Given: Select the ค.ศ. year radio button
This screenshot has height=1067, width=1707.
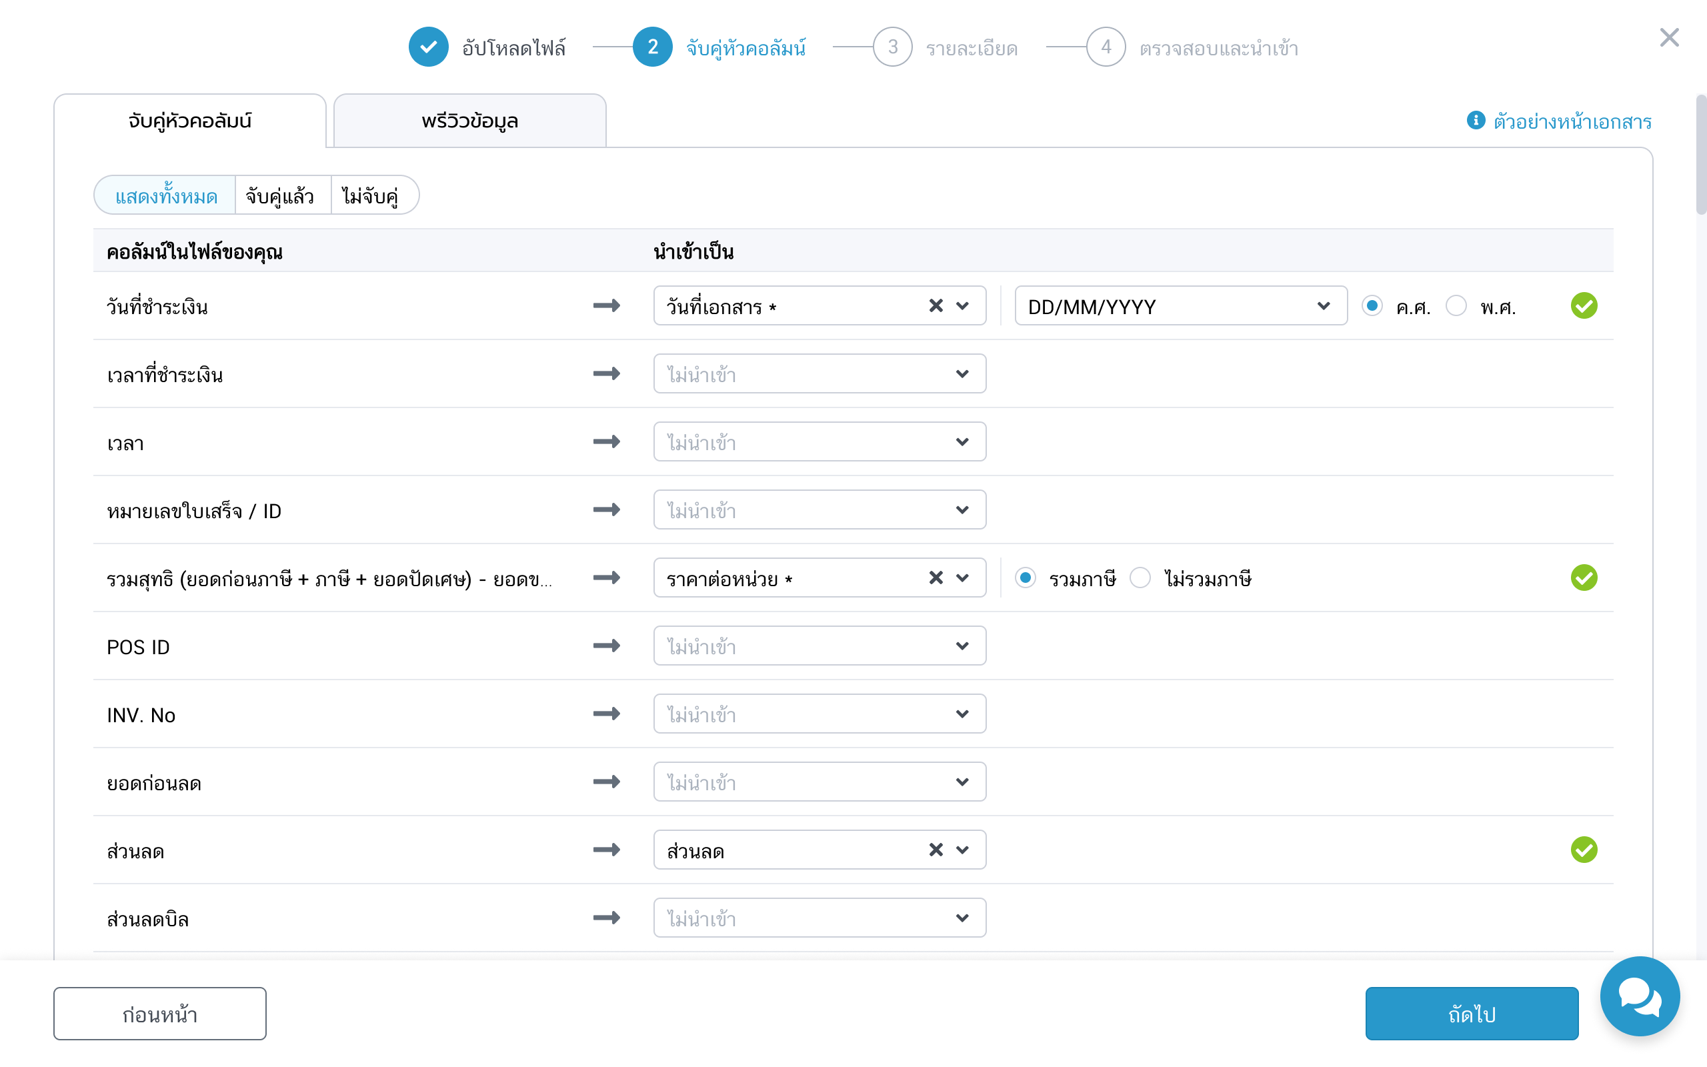Looking at the screenshot, I should (1372, 305).
